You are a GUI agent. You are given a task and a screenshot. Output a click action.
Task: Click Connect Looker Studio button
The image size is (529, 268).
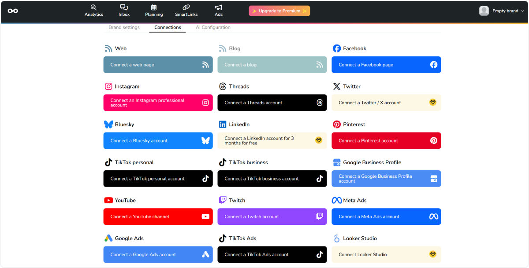click(x=386, y=254)
